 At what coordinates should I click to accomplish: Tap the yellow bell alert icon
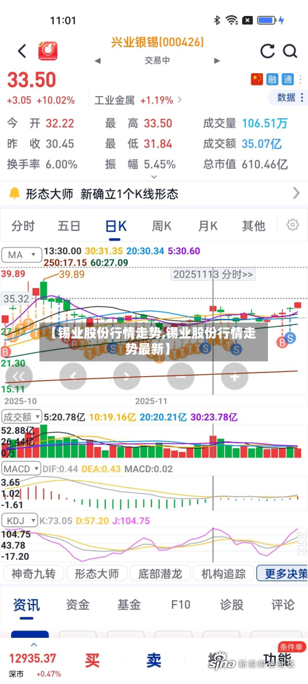point(14,193)
